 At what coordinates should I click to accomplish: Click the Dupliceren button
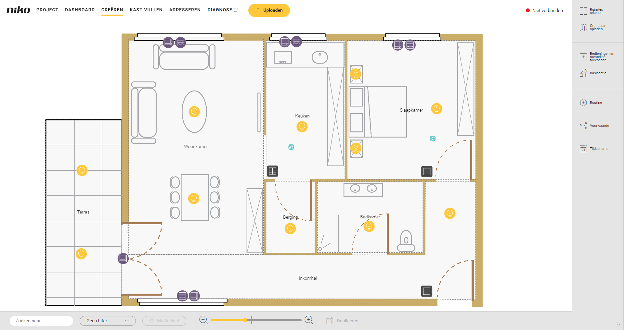(343, 321)
